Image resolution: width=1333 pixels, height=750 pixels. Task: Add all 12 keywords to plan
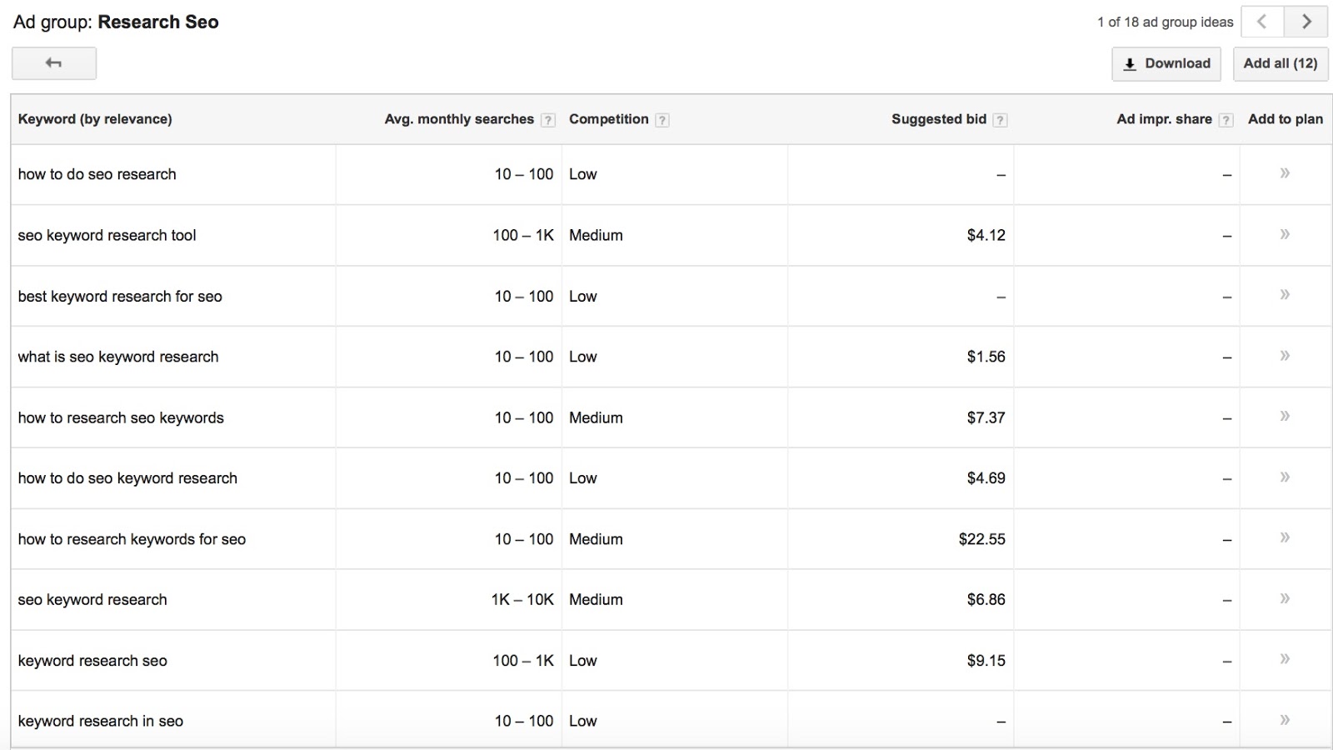pos(1281,63)
